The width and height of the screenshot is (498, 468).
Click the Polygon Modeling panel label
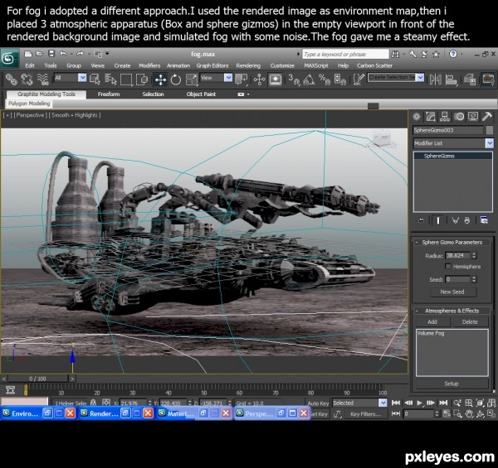(29, 104)
